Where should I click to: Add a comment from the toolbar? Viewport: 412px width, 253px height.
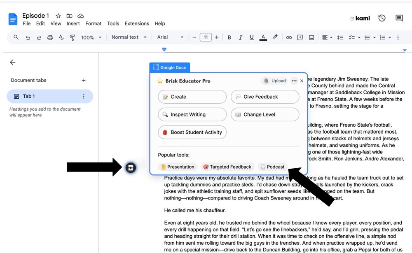(300, 37)
